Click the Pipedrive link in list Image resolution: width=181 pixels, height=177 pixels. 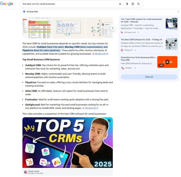(x=31, y=82)
